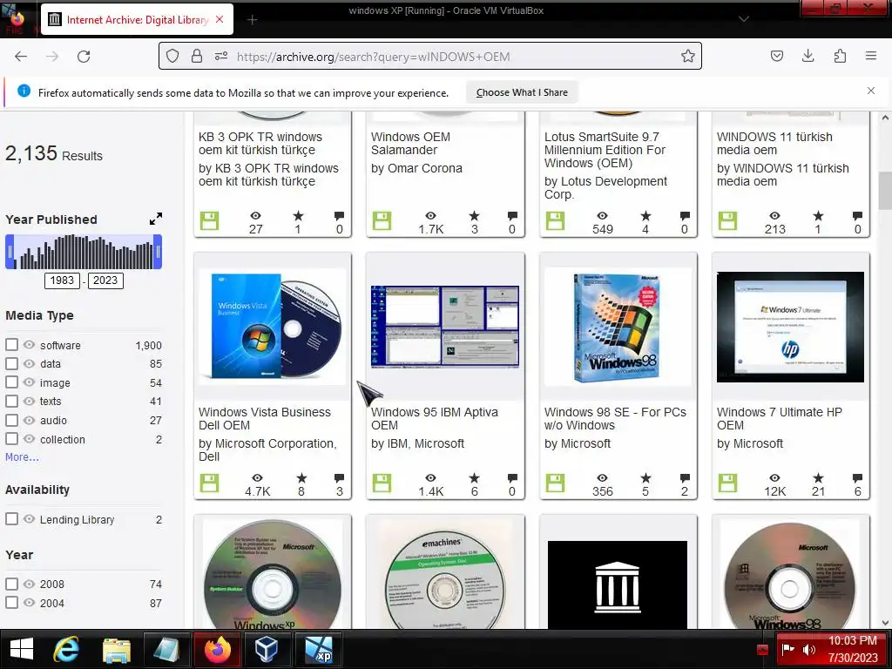Image resolution: width=892 pixels, height=669 pixels.
Task: Click the site padlock security icon
Action: 196,56
